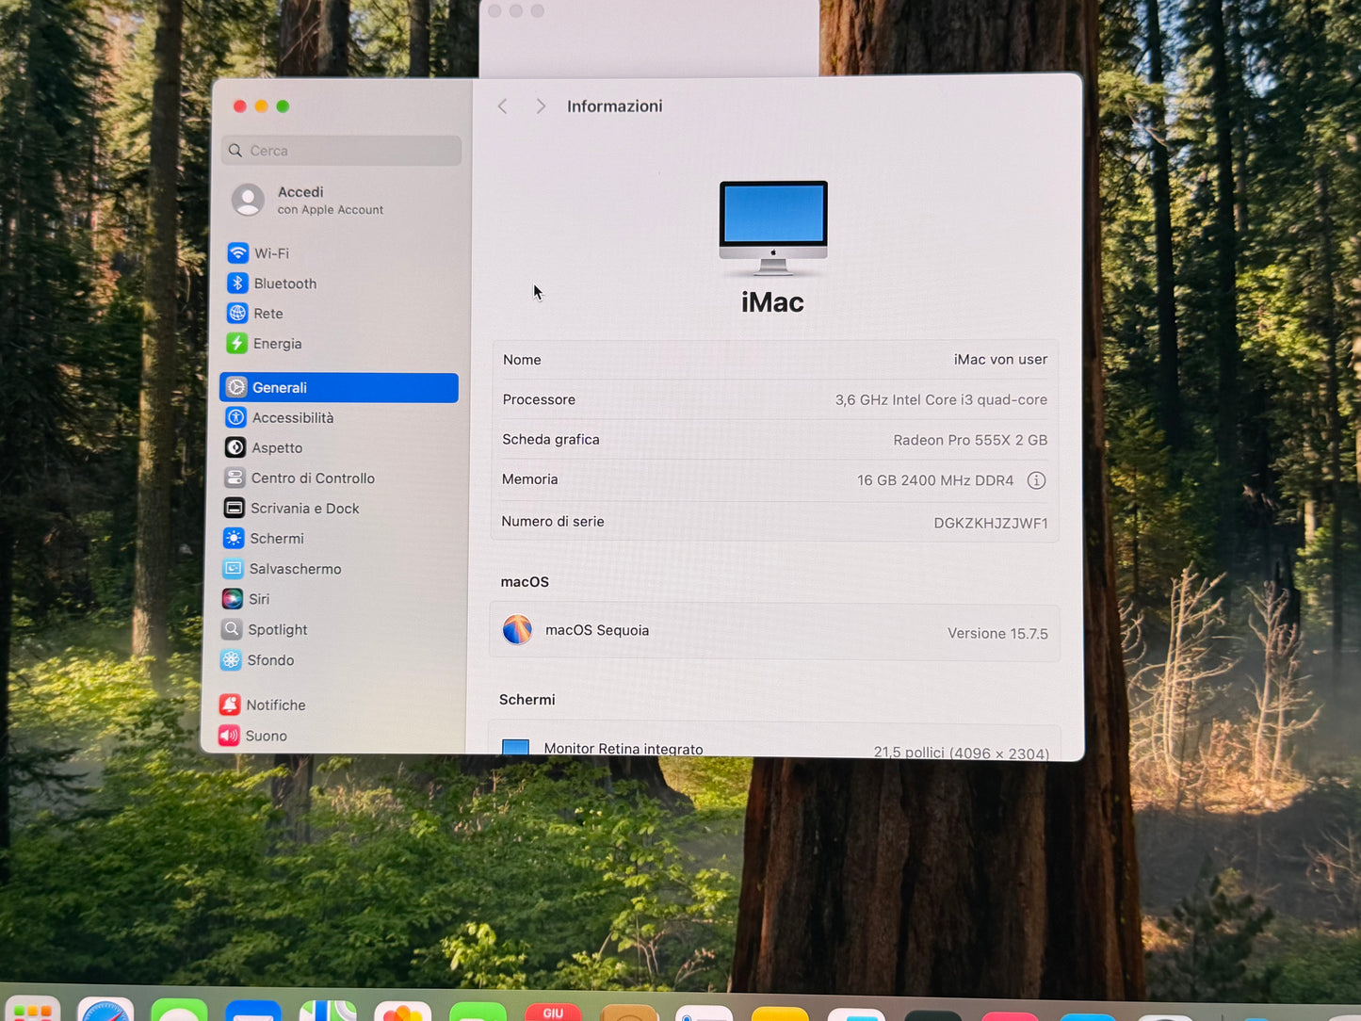Click the 16 GB 2400 MHz DDR4 text

pyautogui.click(x=935, y=480)
